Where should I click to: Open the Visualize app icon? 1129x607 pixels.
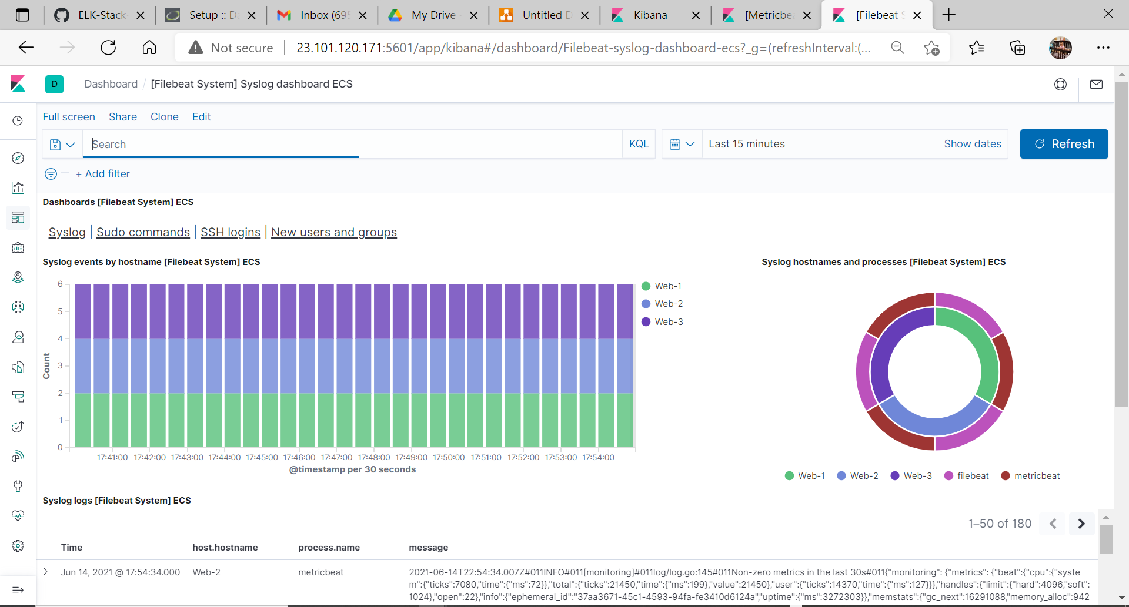coord(18,187)
